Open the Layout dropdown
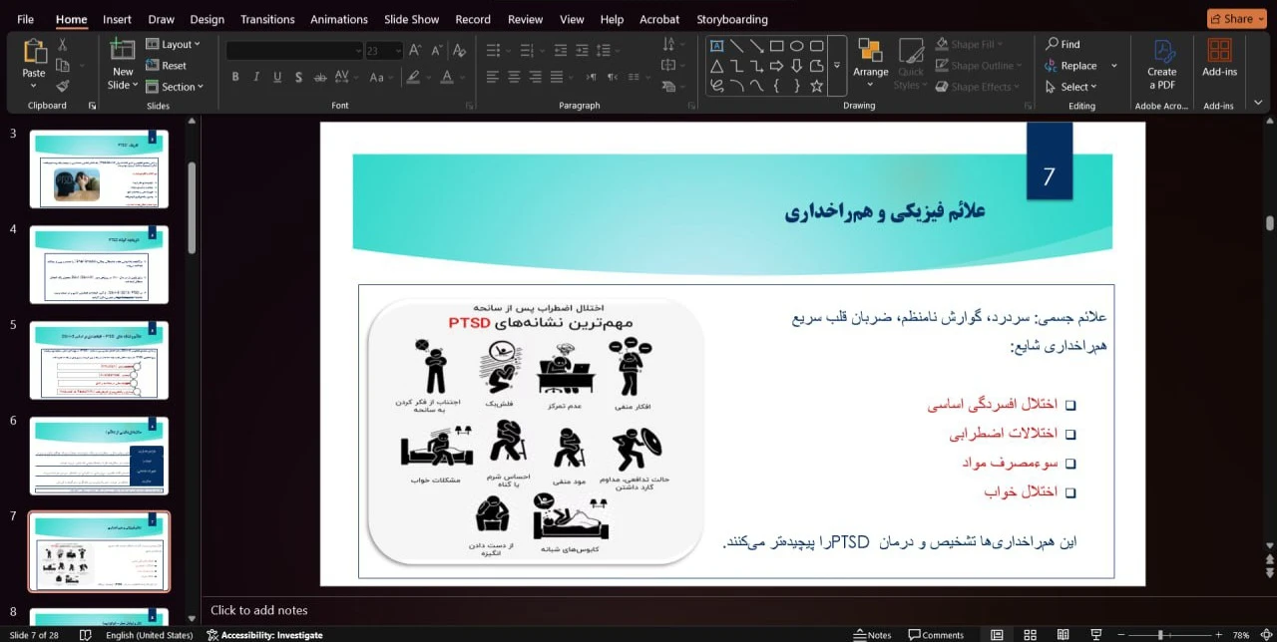 173,45
